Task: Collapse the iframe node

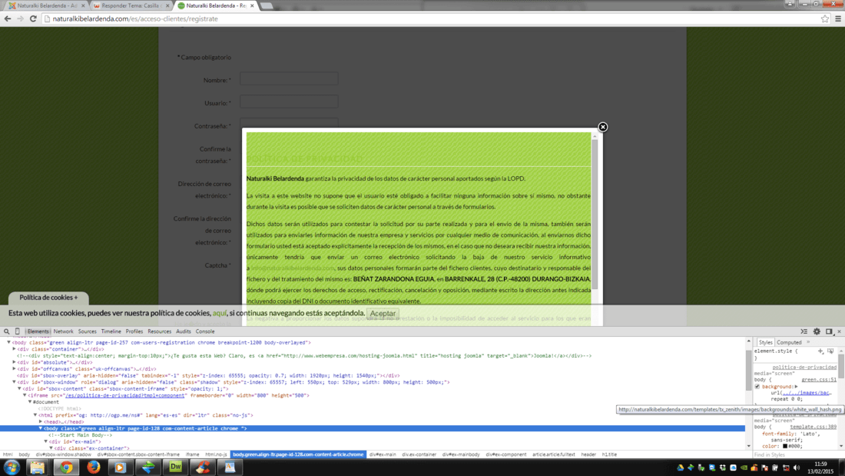Action: [25, 395]
